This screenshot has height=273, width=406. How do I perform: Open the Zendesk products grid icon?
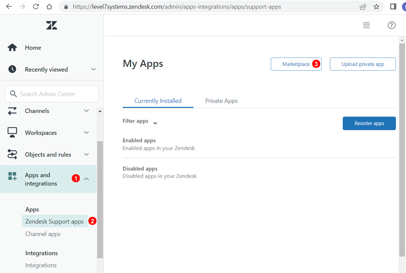click(366, 25)
